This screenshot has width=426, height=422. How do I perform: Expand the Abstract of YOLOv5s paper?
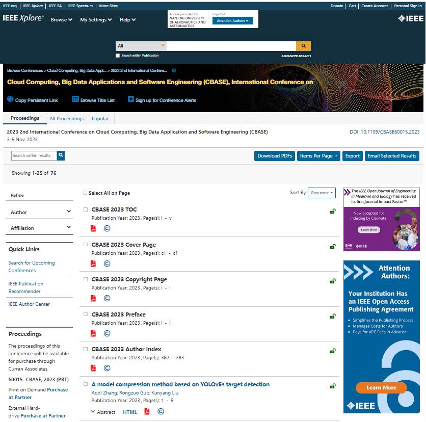tap(103, 412)
